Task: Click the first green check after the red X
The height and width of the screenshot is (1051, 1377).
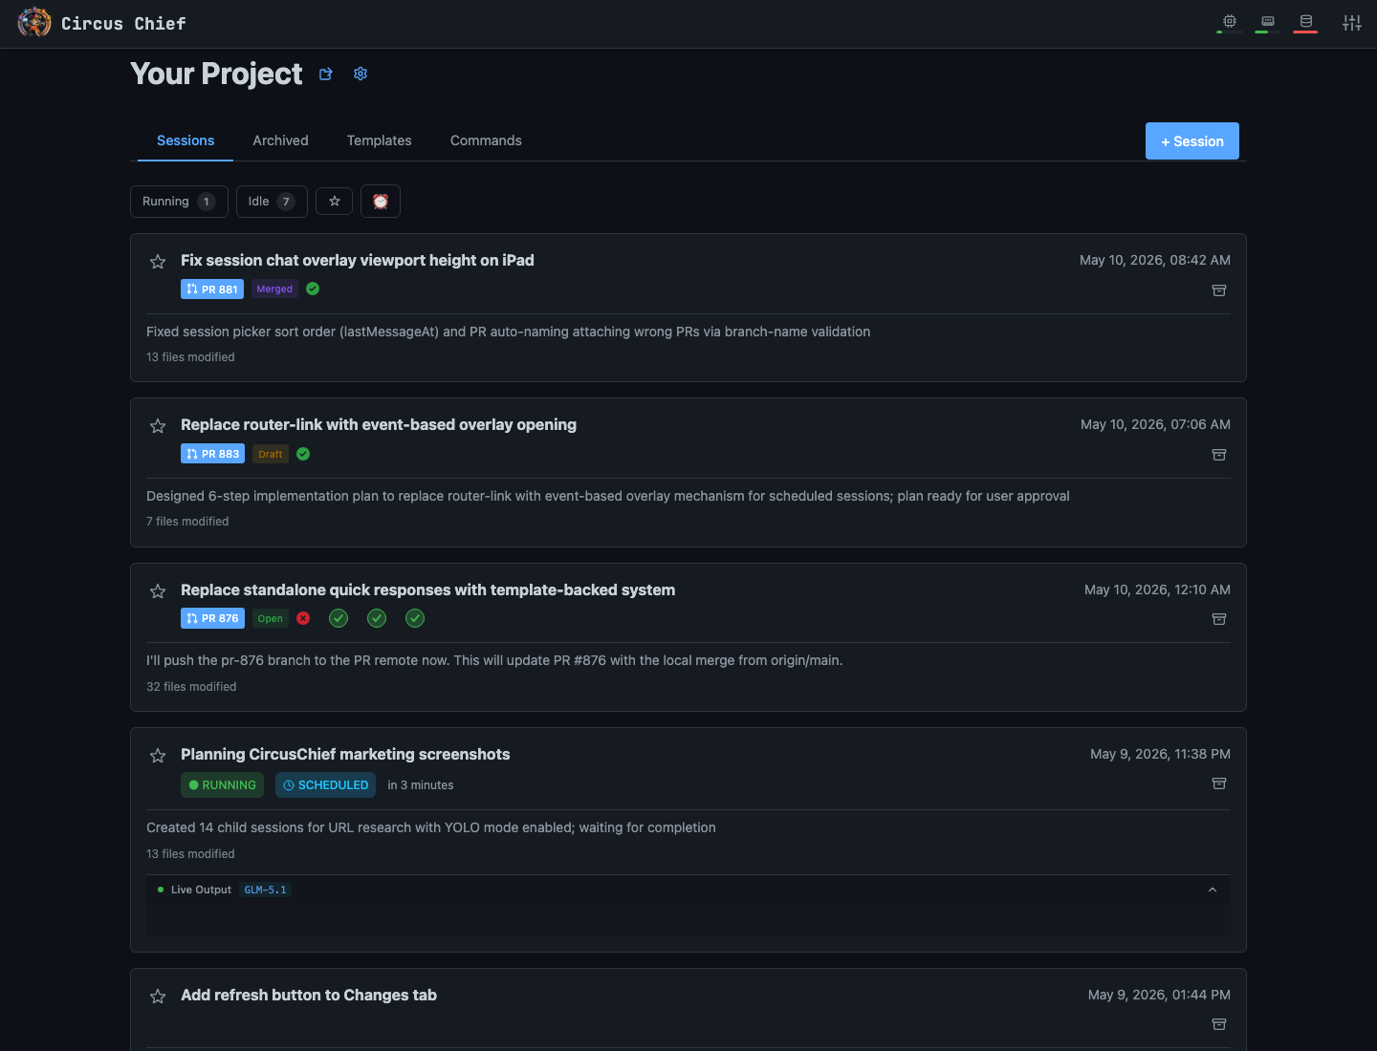Action: [339, 618]
